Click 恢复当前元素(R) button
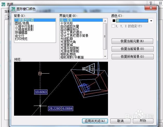This screenshot has width=163, height=127. (132, 41)
